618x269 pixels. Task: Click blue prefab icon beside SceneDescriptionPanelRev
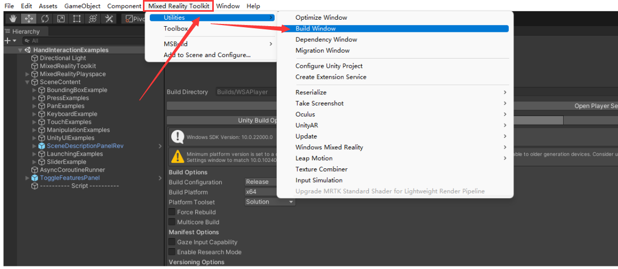point(42,146)
